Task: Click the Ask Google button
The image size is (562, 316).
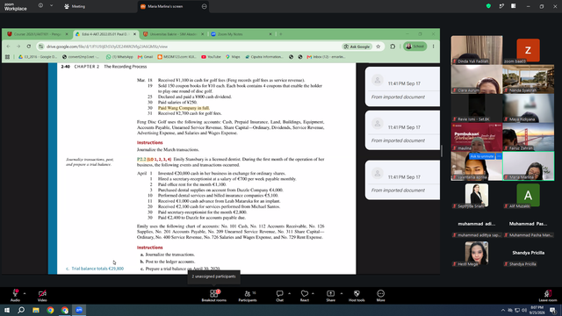Action: [357, 47]
